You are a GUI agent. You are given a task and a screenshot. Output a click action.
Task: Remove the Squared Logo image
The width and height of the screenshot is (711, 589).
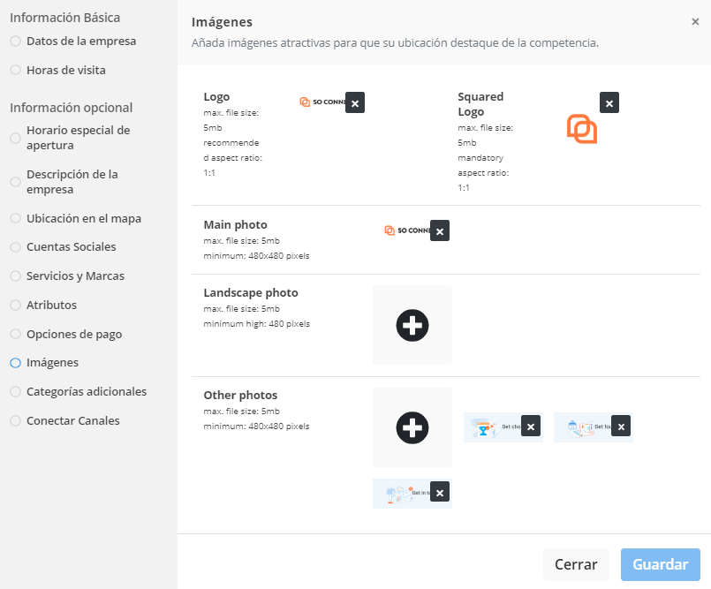pos(609,102)
